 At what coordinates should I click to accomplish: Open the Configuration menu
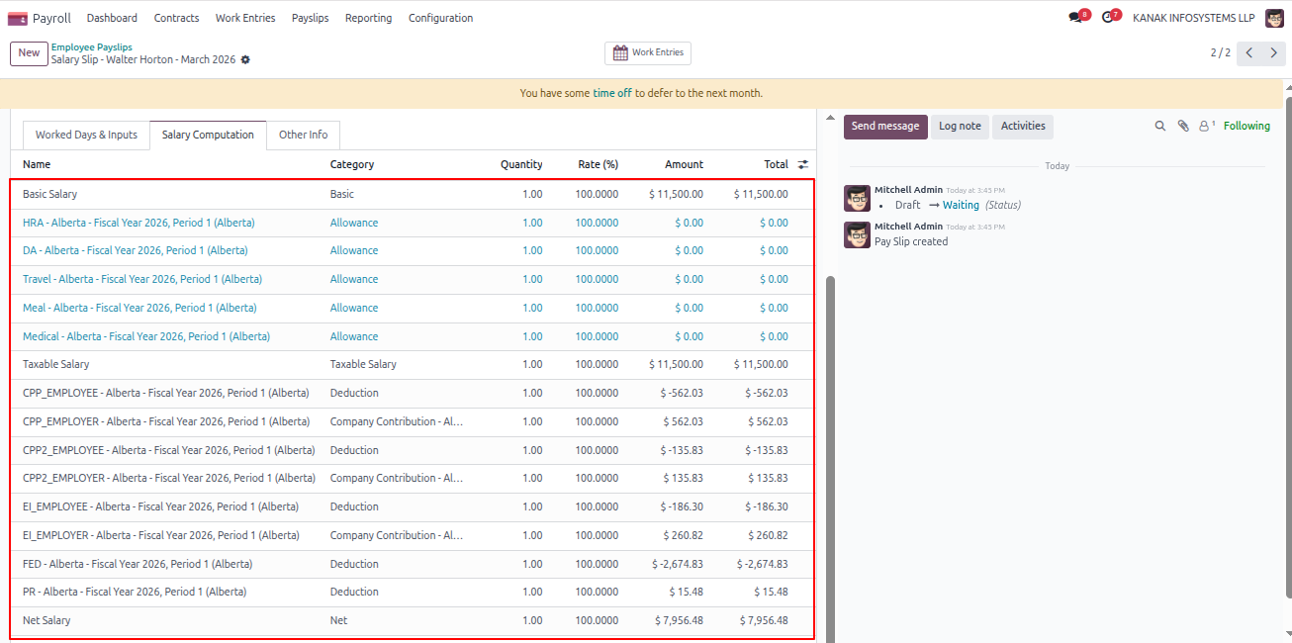coord(440,18)
